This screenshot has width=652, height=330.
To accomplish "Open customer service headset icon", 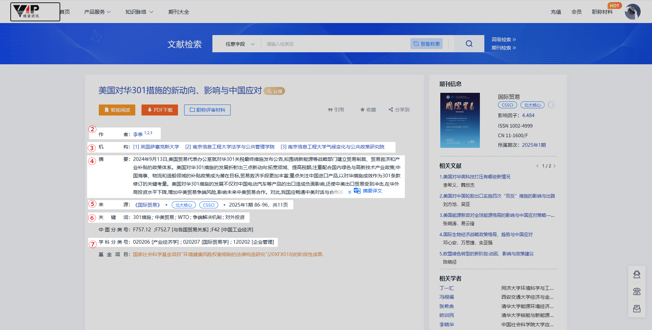I will click(x=637, y=274).
